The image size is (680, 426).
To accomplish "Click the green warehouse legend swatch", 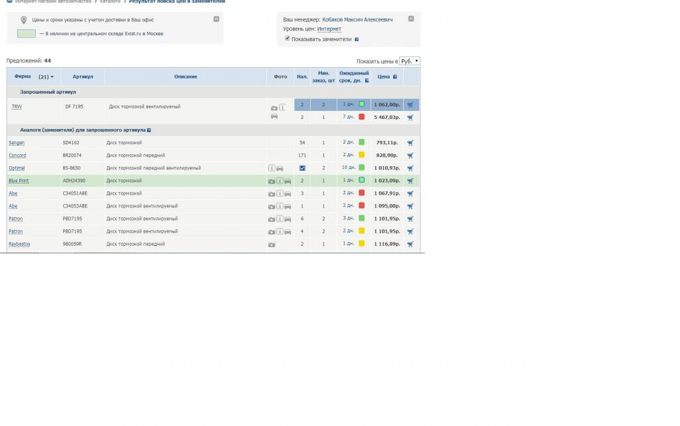I will 27,33.
